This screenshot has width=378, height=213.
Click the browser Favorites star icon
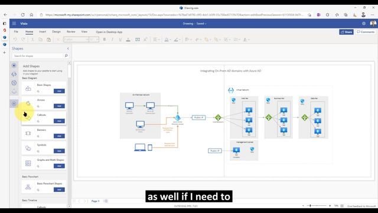[x=337, y=15]
